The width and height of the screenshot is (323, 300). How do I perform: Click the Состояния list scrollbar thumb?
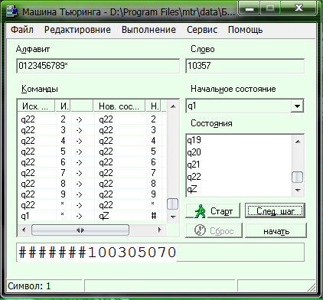click(x=297, y=178)
